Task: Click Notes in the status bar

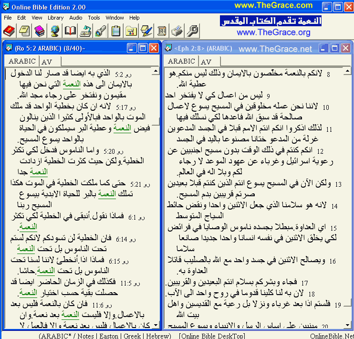Action: (85, 336)
